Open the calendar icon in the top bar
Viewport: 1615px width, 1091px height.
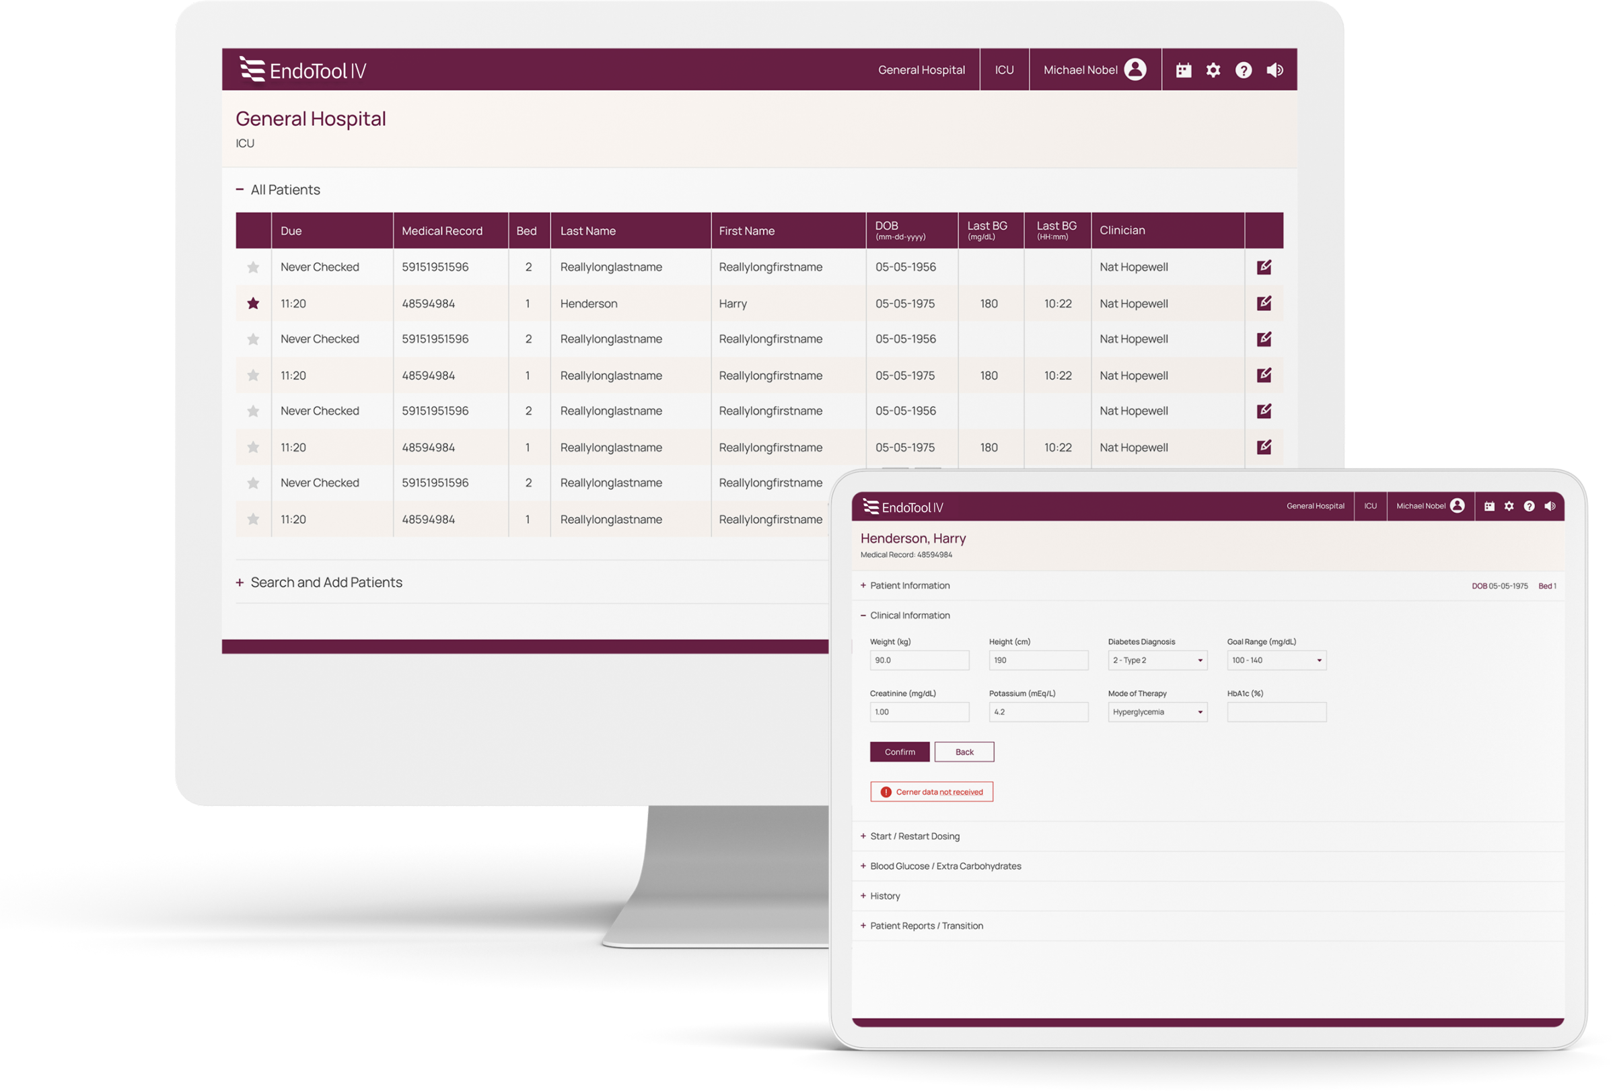1184,69
